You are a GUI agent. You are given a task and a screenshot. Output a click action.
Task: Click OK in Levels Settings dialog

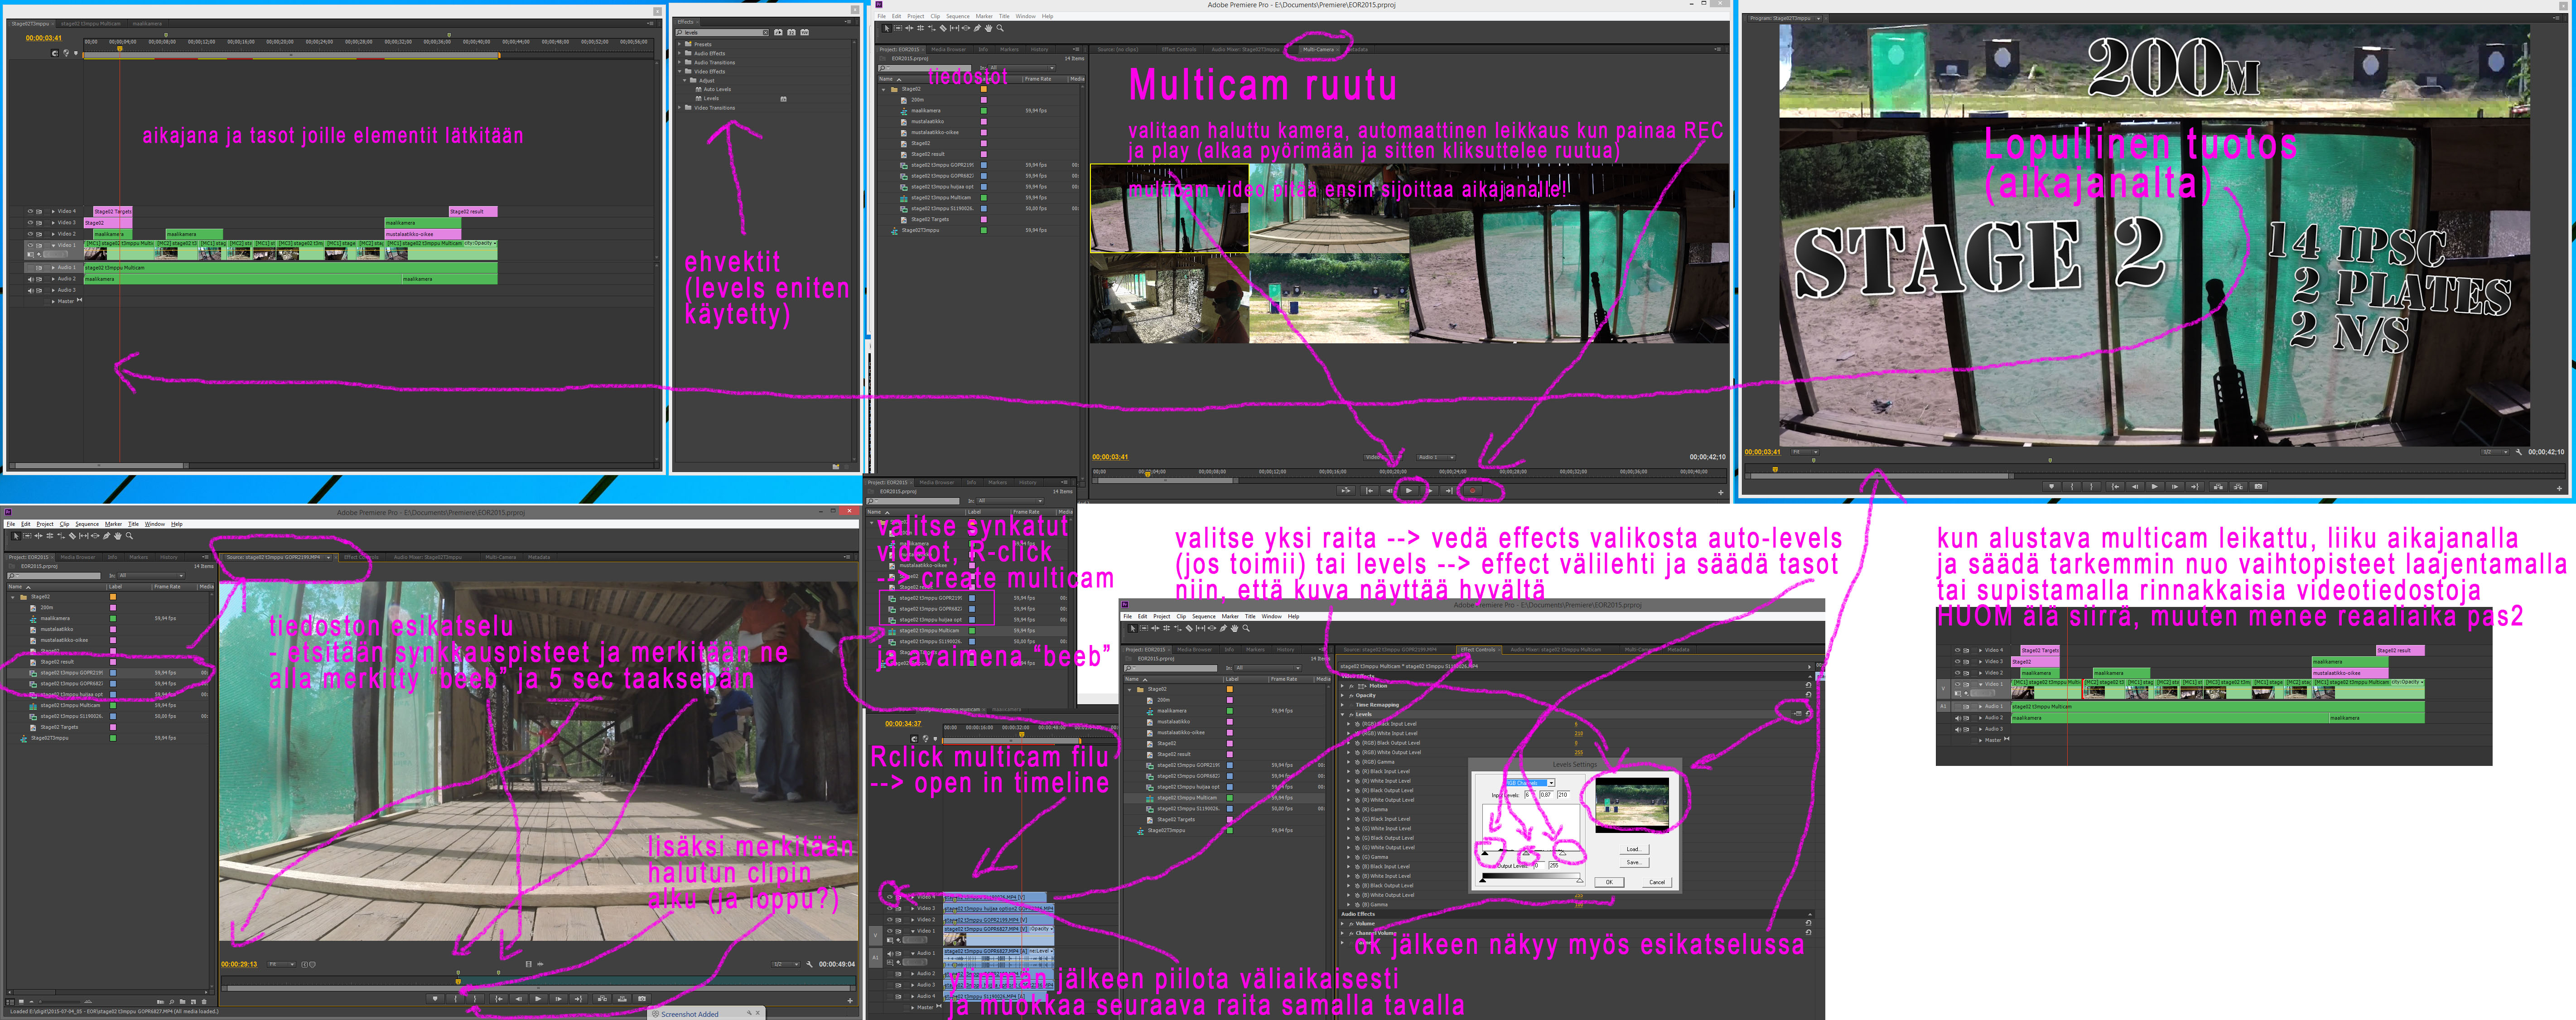1610,882
